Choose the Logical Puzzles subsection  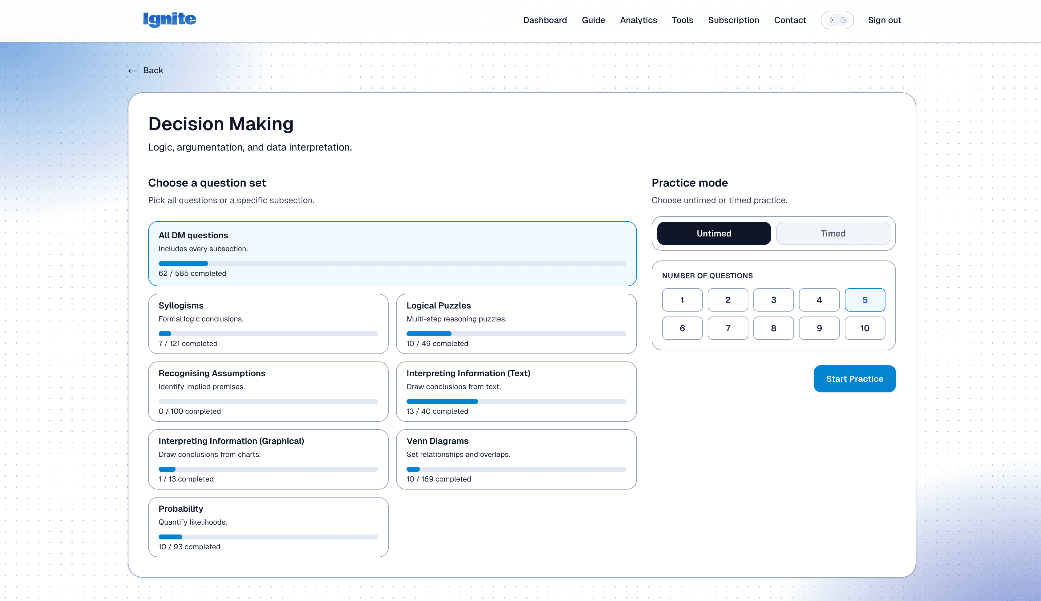(x=516, y=324)
